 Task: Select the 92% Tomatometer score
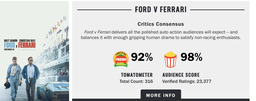coord(142,57)
